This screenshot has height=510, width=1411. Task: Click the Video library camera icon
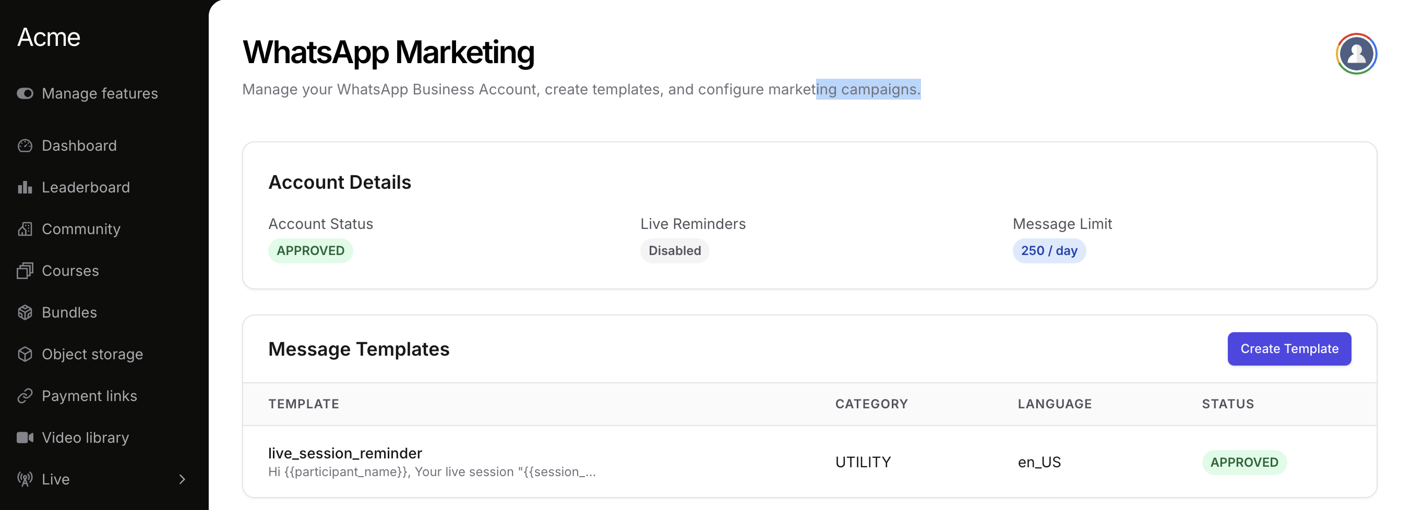pyautogui.click(x=25, y=438)
